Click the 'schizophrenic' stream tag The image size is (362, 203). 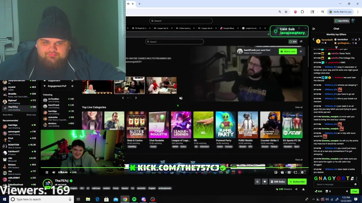[x=165, y=188]
